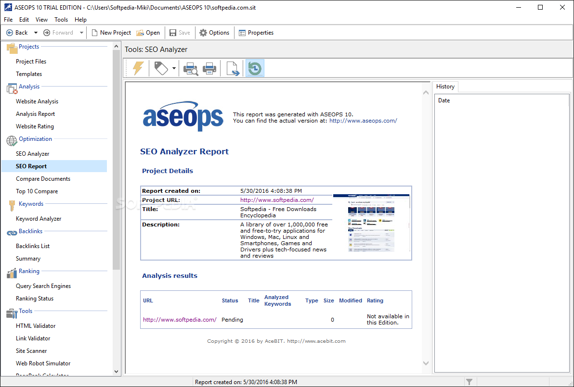The height and width of the screenshot is (387, 574).
Task: Click the Backlinks chain icon
Action: click(12, 233)
